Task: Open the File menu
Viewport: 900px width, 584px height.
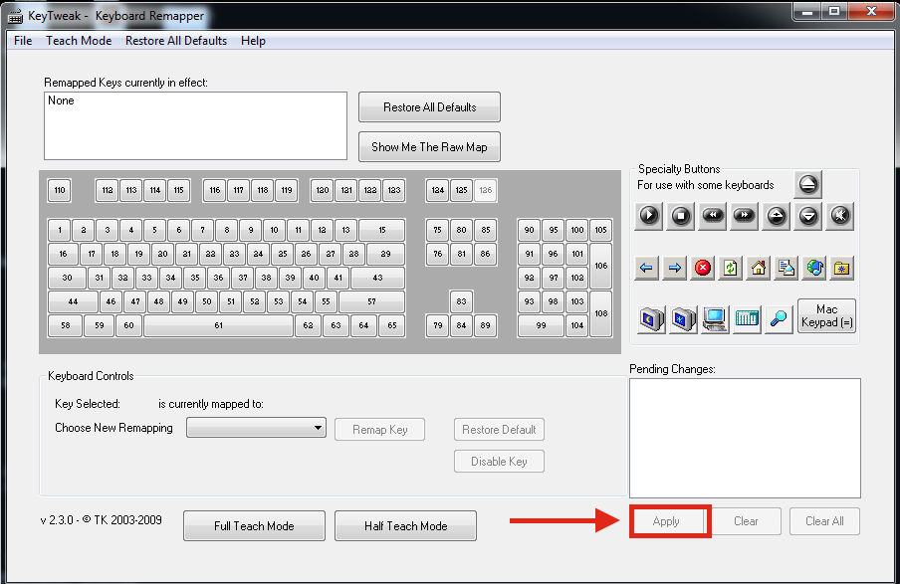Action: click(x=23, y=41)
